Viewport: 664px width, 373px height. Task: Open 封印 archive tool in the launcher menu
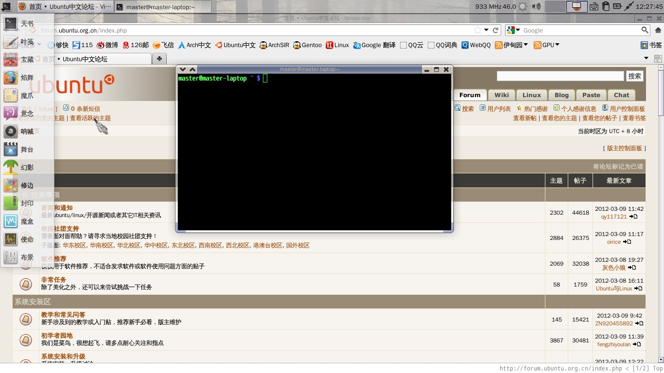pyautogui.click(x=27, y=203)
